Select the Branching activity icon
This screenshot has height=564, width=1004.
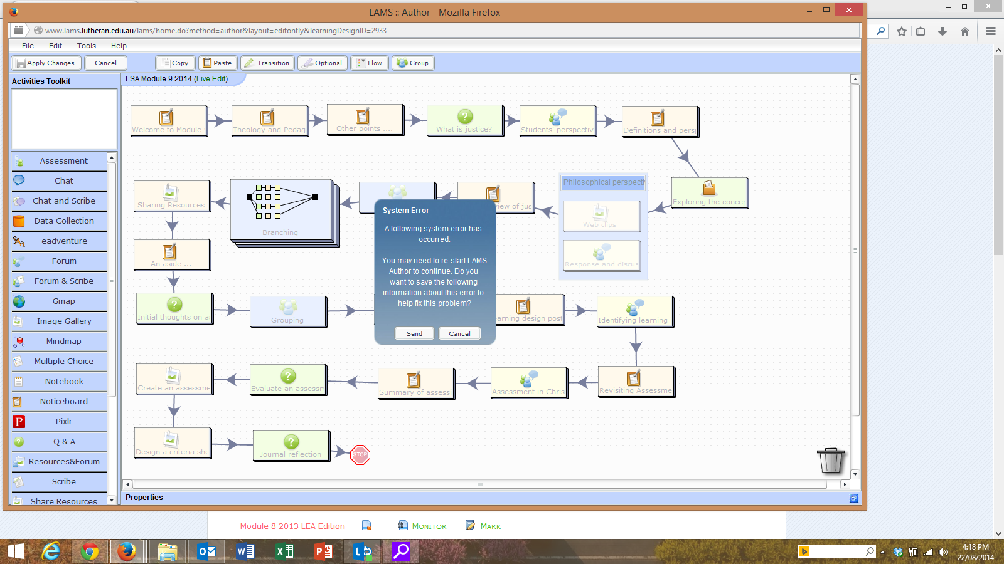[282, 201]
